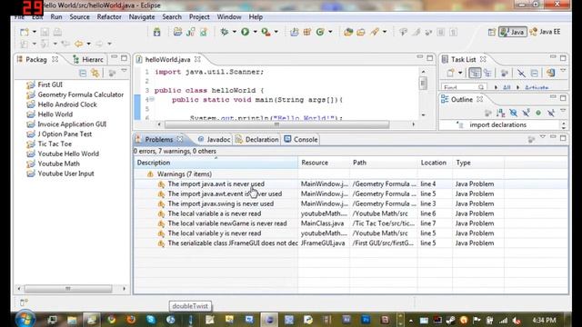Open the Back history dropdown arrow

tap(89, 44)
